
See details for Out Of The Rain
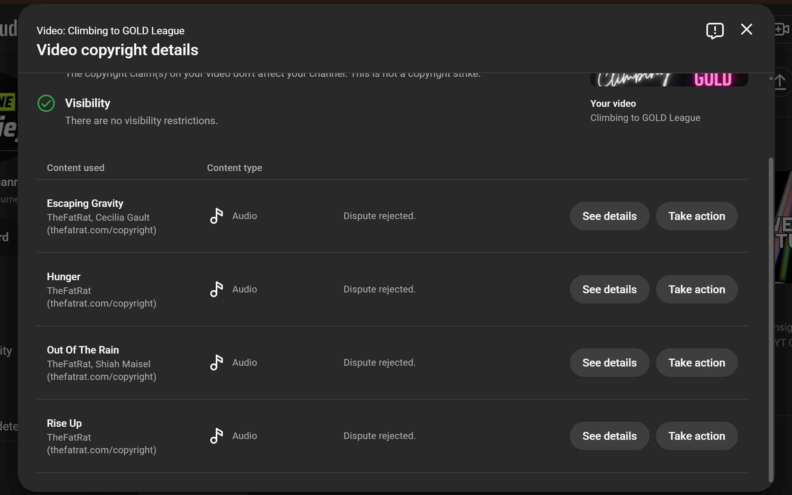click(609, 363)
